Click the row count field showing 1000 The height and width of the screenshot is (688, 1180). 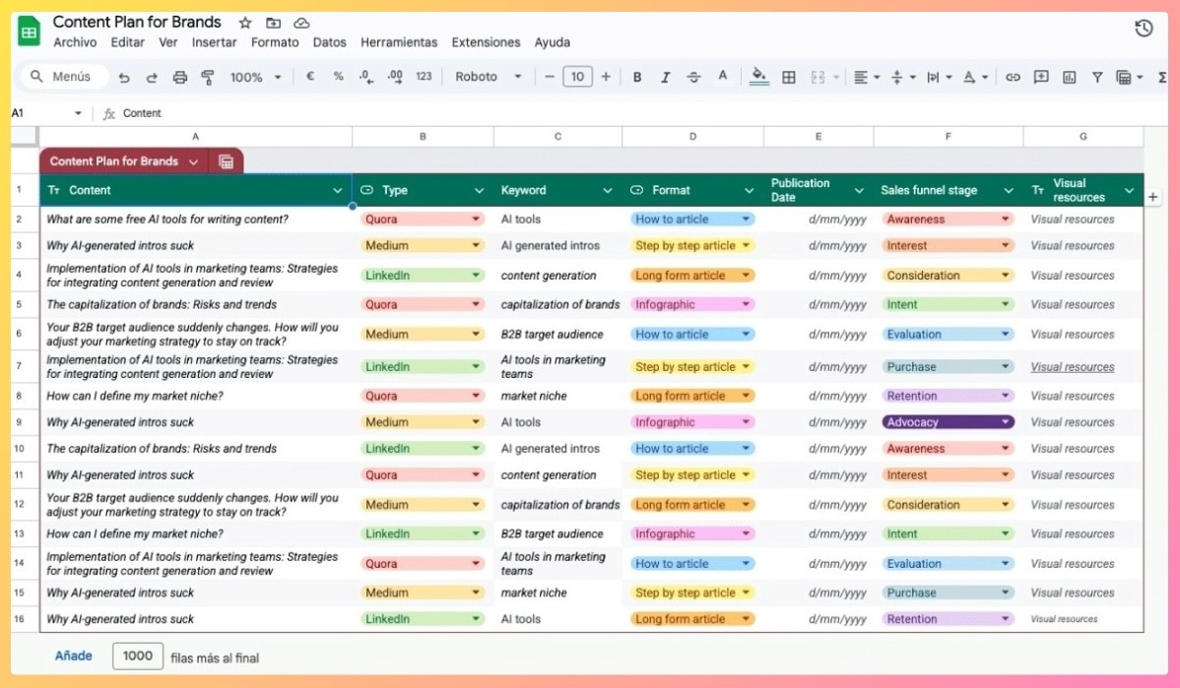point(138,656)
